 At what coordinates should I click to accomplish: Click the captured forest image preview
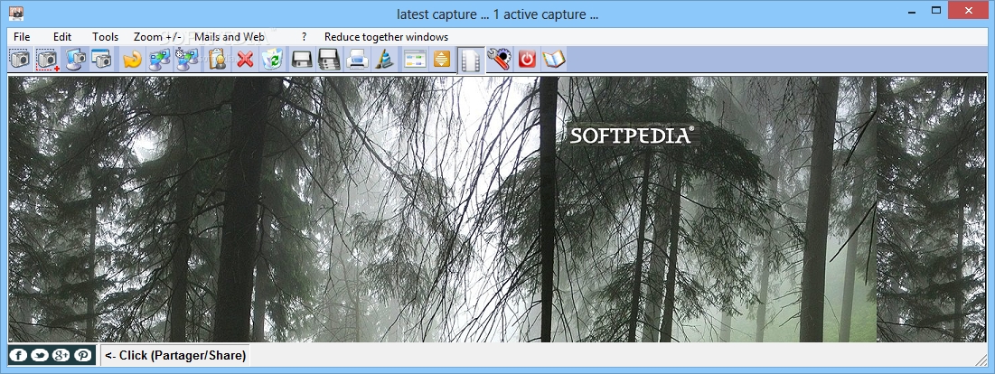click(497, 210)
